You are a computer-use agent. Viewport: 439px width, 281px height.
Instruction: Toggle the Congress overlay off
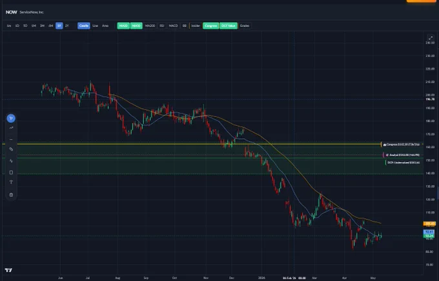coord(211,26)
